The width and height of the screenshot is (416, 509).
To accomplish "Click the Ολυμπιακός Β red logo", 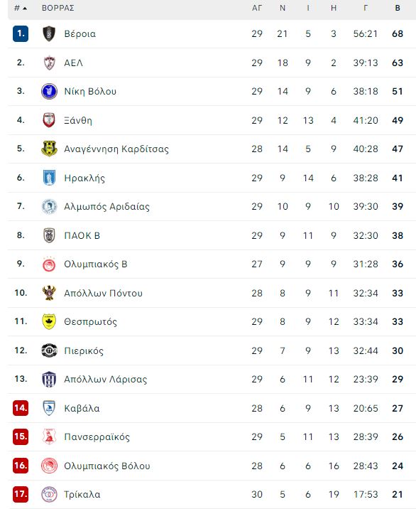I will tap(49, 264).
